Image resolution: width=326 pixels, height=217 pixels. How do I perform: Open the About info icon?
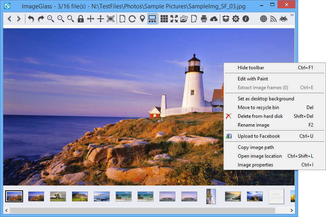[246, 19]
